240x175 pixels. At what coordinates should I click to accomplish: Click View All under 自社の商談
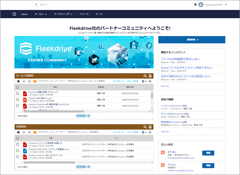coord(165,132)
